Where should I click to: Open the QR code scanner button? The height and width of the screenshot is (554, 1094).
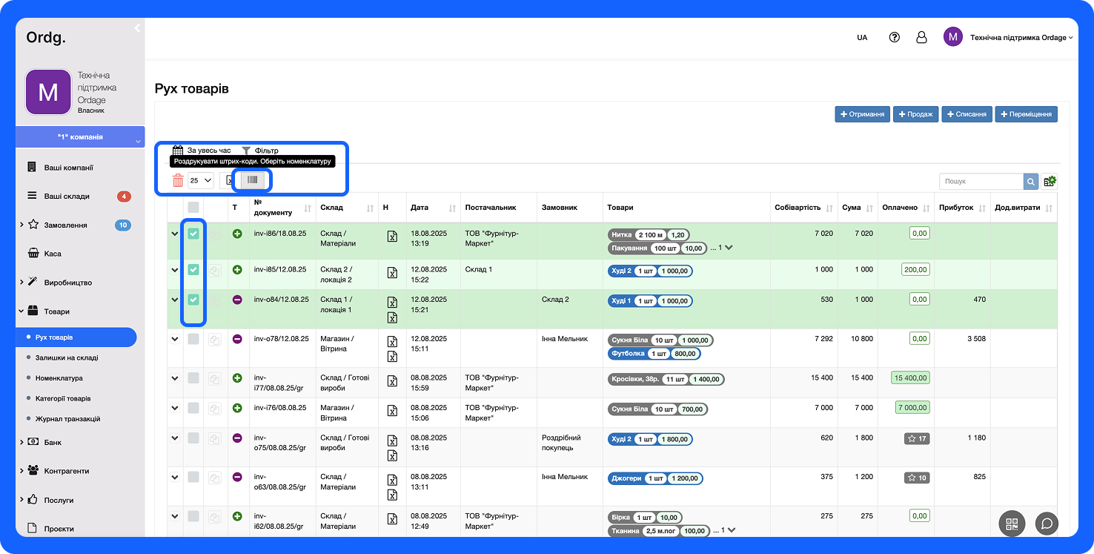(x=1012, y=524)
